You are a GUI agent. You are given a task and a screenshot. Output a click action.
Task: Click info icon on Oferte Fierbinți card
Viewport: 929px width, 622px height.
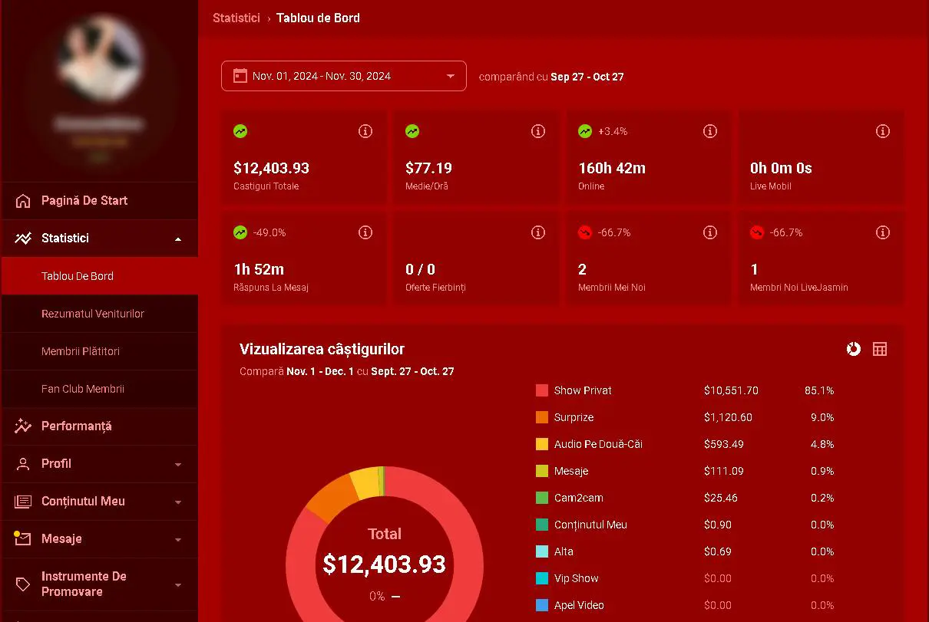tap(538, 232)
